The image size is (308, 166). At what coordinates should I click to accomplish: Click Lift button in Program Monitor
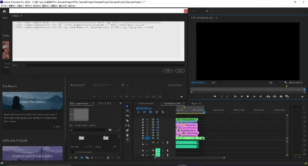pyautogui.click(x=268, y=96)
